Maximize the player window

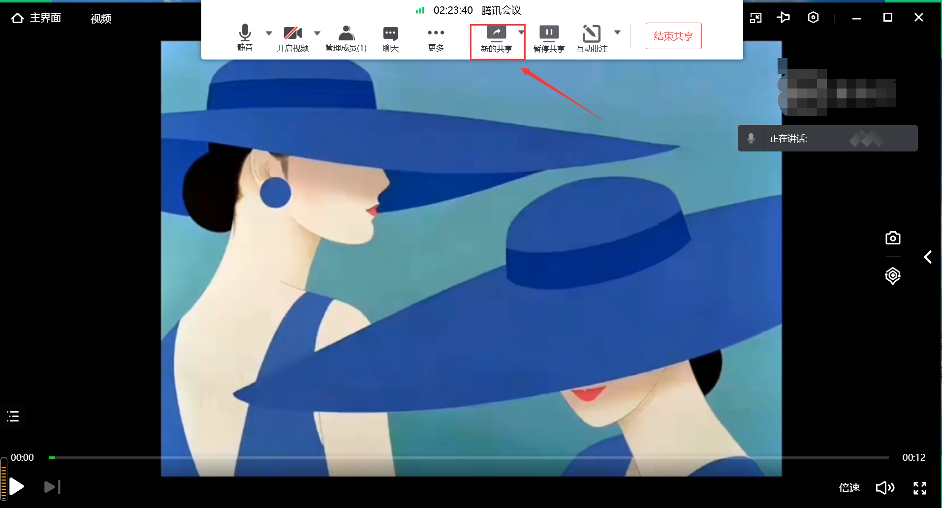point(888,18)
